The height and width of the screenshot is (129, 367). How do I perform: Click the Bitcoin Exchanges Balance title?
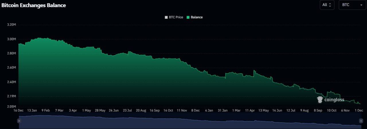pyautogui.click(x=34, y=5)
